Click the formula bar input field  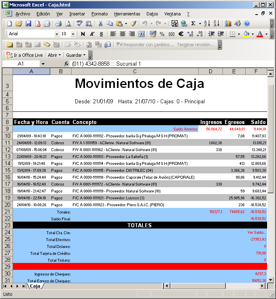tap(172, 64)
